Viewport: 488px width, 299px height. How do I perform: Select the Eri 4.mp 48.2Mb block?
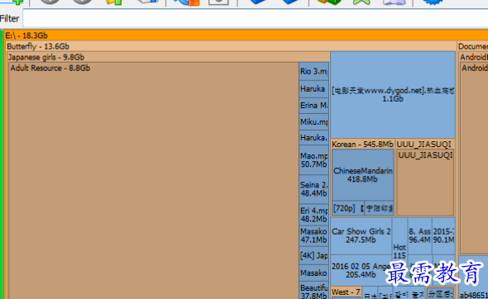pos(313,215)
